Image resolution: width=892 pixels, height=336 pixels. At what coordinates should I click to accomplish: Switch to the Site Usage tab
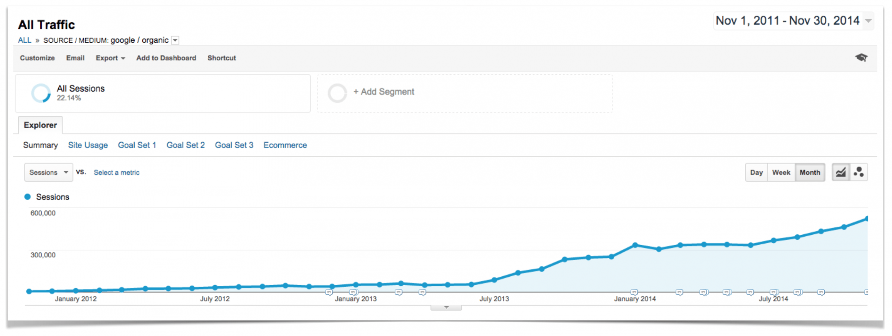(x=88, y=145)
